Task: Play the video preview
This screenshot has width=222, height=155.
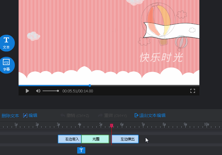Action: (27, 91)
